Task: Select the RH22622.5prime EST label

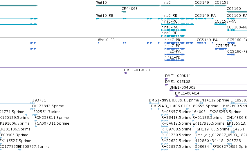Action: click(x=176, y=141)
